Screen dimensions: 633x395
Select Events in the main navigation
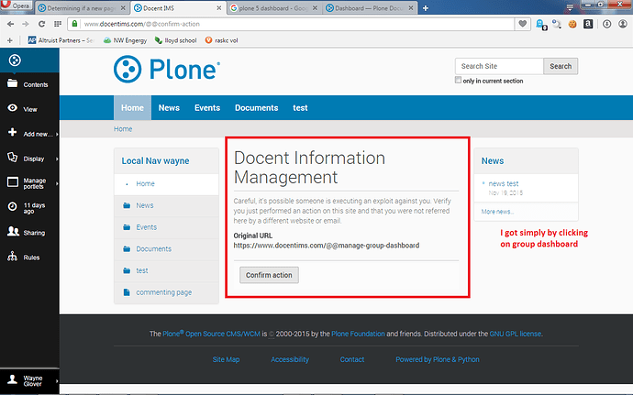coord(207,108)
